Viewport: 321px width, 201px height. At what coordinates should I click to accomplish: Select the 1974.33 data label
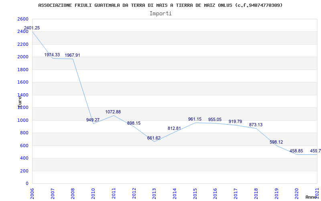click(52, 55)
